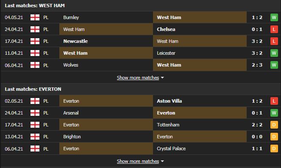Click the L badge on Everton–Aston Villa row

click(274, 101)
